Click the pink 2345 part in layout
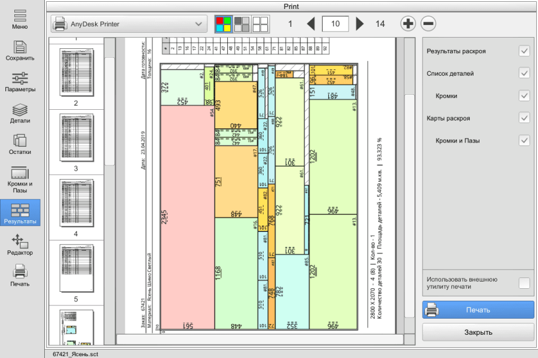 (187, 217)
